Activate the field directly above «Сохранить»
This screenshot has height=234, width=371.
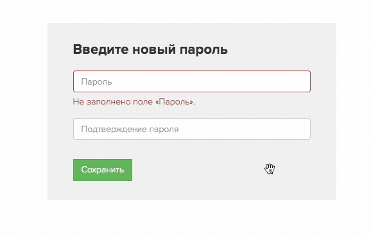point(192,129)
